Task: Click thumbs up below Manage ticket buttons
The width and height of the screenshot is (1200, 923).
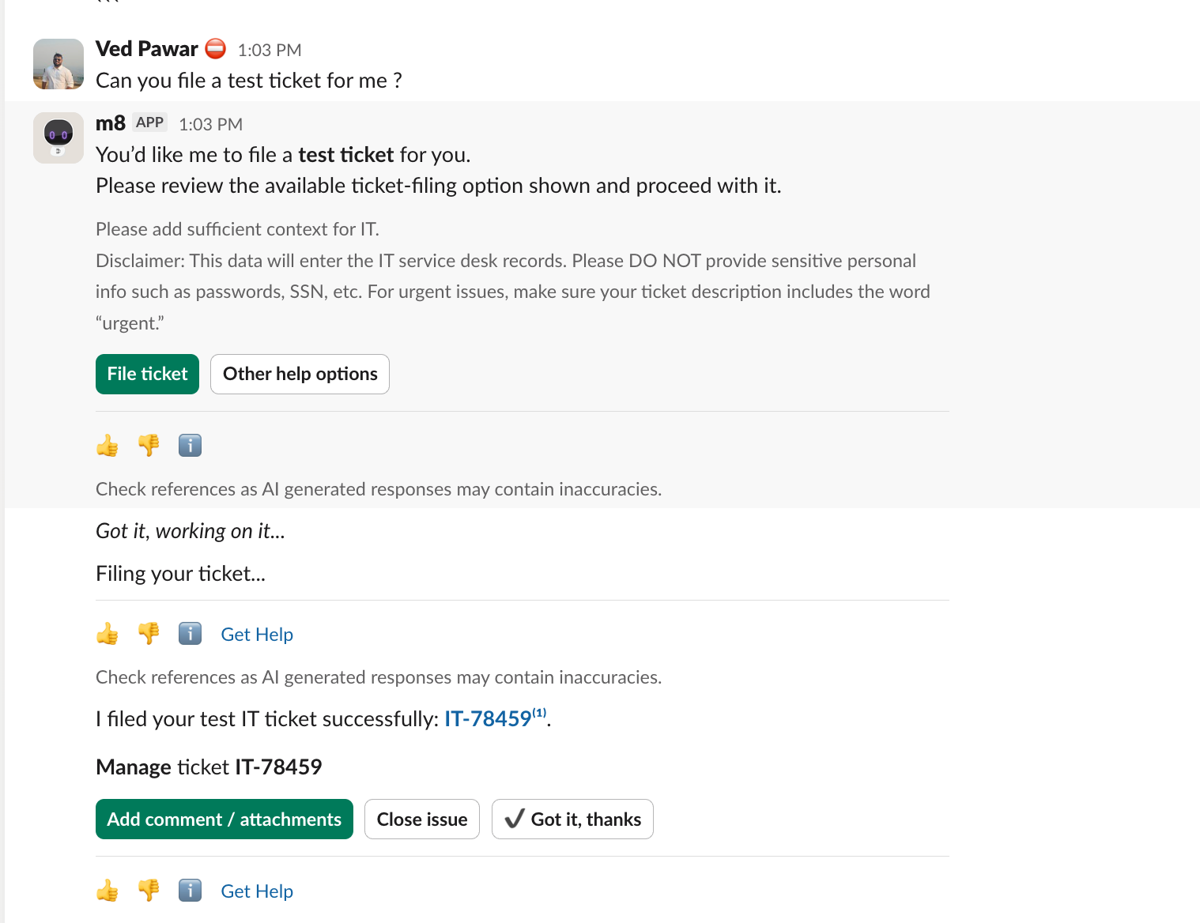Action: pos(108,891)
